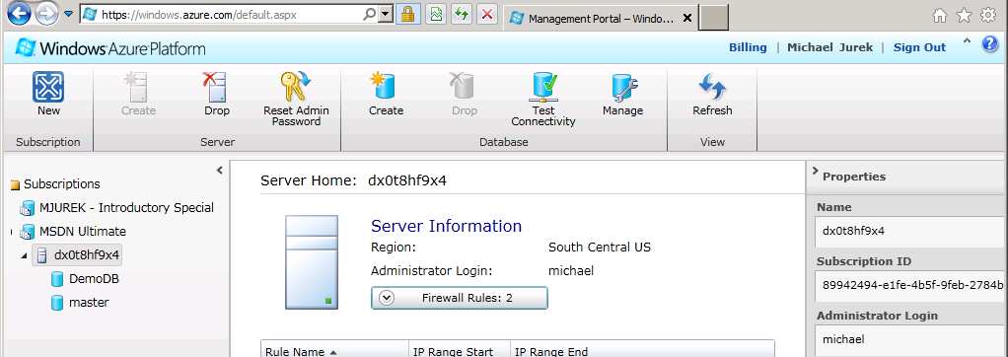Sign Out of the portal

tap(919, 47)
